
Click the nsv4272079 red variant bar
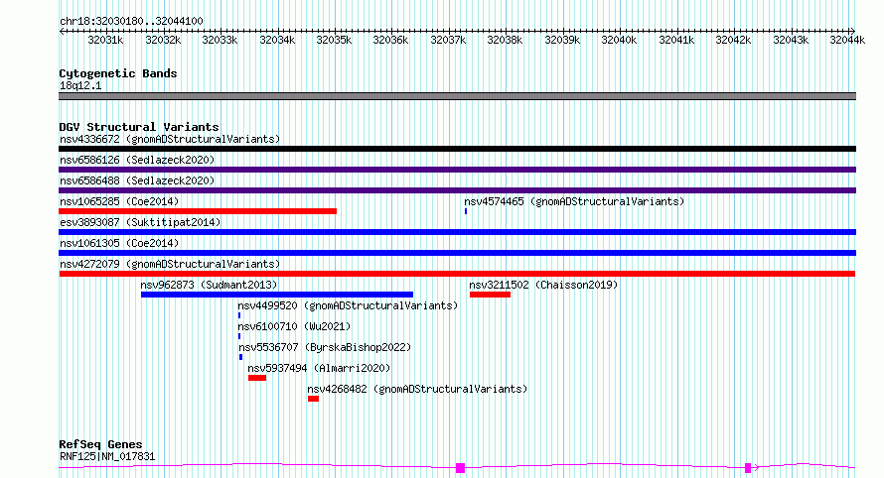(457, 274)
